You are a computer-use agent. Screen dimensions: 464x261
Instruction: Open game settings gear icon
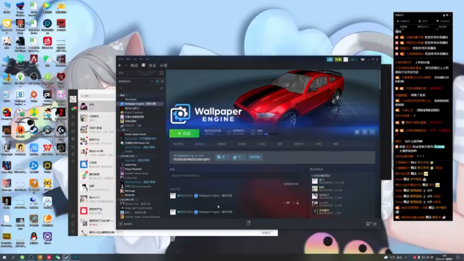pos(357,132)
